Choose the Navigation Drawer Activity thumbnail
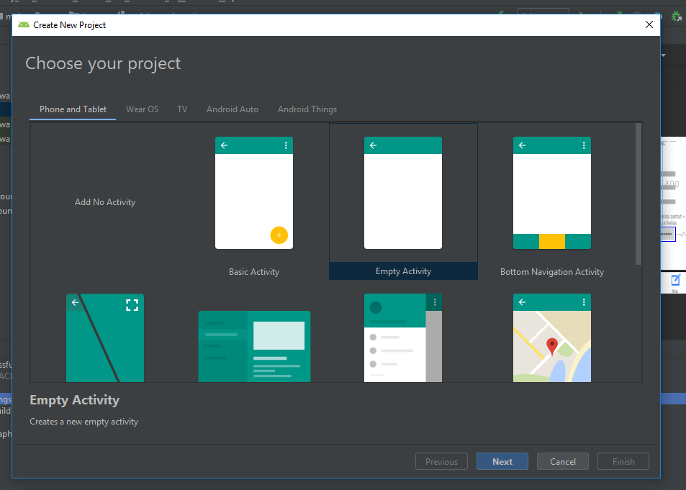Screen dimensions: 686x490 pyautogui.click(x=403, y=337)
